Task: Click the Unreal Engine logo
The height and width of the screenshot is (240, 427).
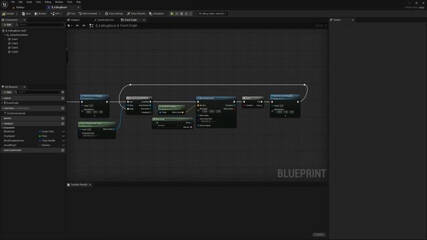Action: point(5,5)
